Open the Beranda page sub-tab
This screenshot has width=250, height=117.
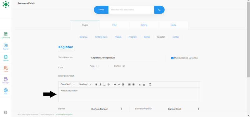83,37
